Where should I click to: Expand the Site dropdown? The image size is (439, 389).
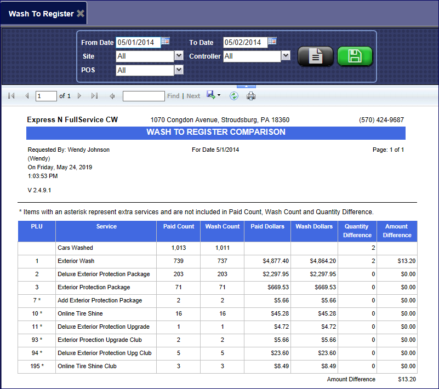coord(179,56)
